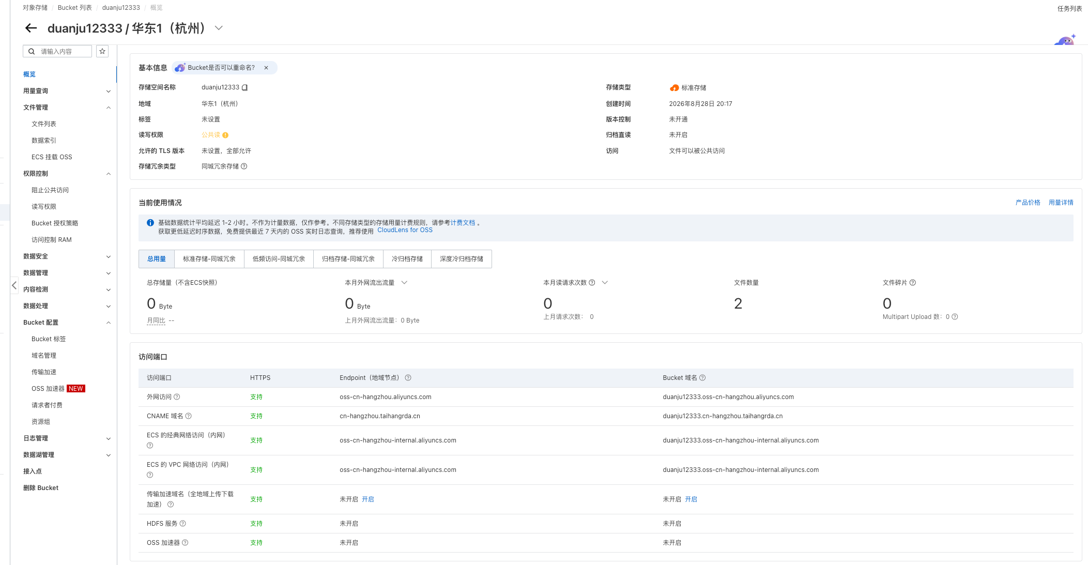Click help icon beside HDFS 服务
This screenshot has height=565, width=1088.
(x=182, y=524)
